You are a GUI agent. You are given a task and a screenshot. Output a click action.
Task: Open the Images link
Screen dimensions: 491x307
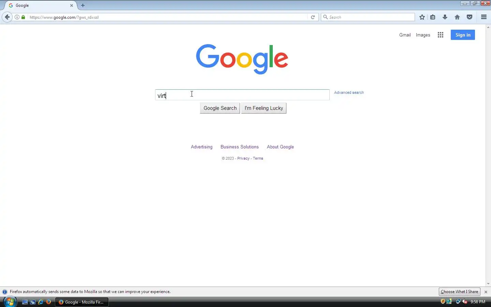423,35
